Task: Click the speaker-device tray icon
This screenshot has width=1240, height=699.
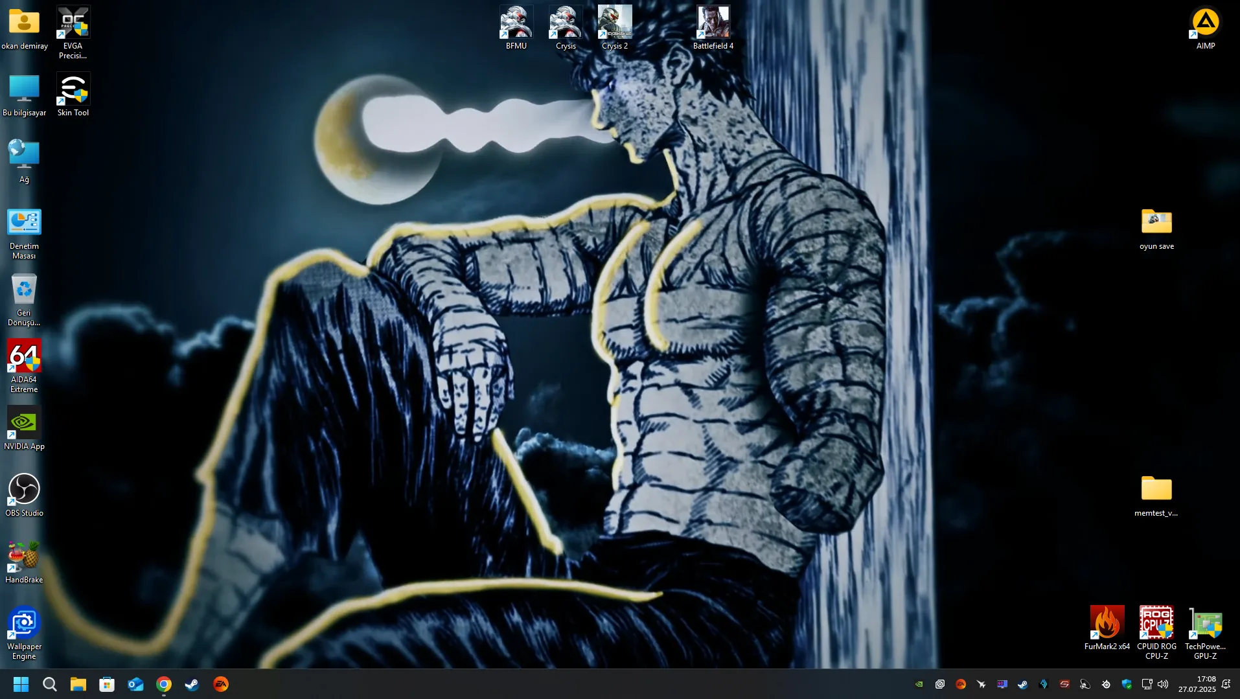Action: tap(1085, 684)
